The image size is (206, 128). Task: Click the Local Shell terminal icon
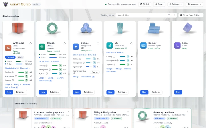177,46
